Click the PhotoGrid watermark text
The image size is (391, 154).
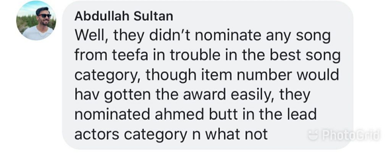click(351, 135)
